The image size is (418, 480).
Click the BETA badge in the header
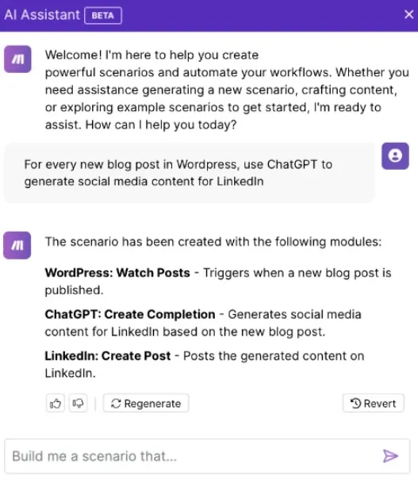tap(103, 15)
